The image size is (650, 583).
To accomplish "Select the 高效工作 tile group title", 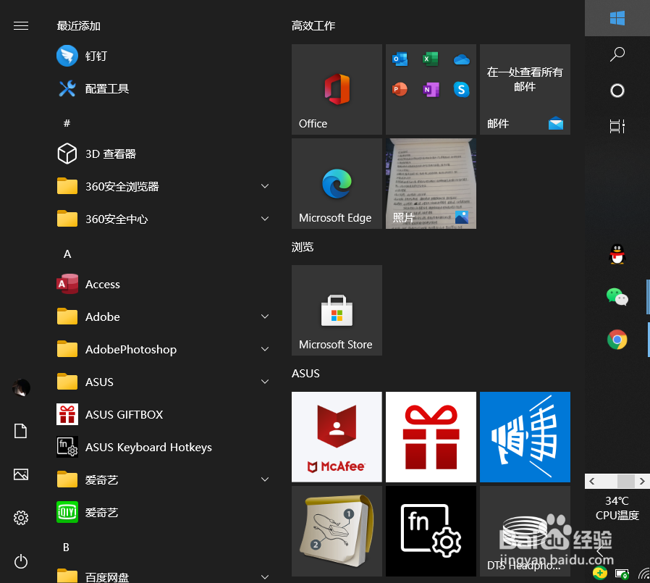I will pyautogui.click(x=313, y=25).
